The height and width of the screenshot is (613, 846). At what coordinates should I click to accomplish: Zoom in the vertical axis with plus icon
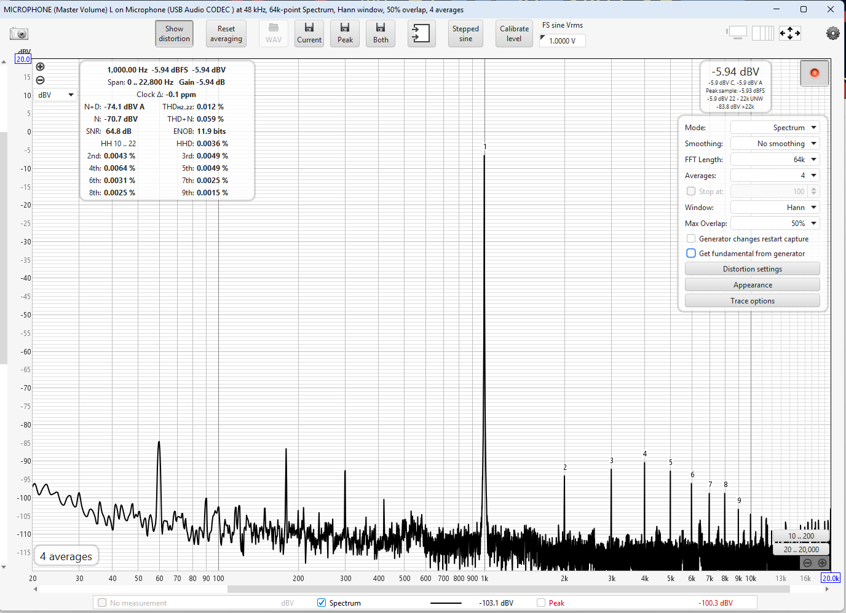40,67
